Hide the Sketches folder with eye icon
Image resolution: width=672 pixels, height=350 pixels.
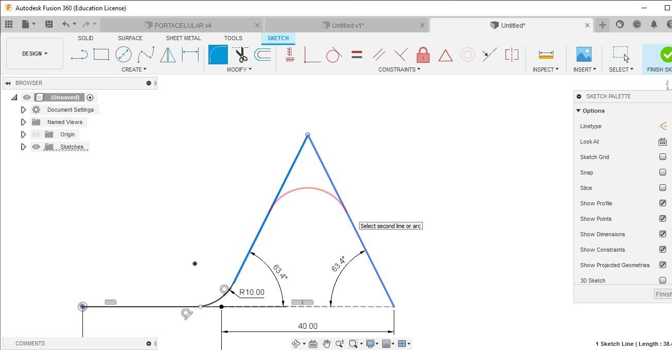(x=36, y=147)
